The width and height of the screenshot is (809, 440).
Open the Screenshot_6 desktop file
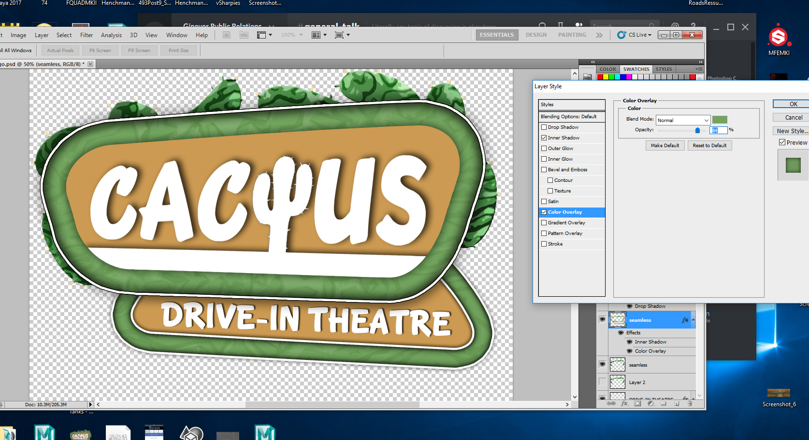779,398
